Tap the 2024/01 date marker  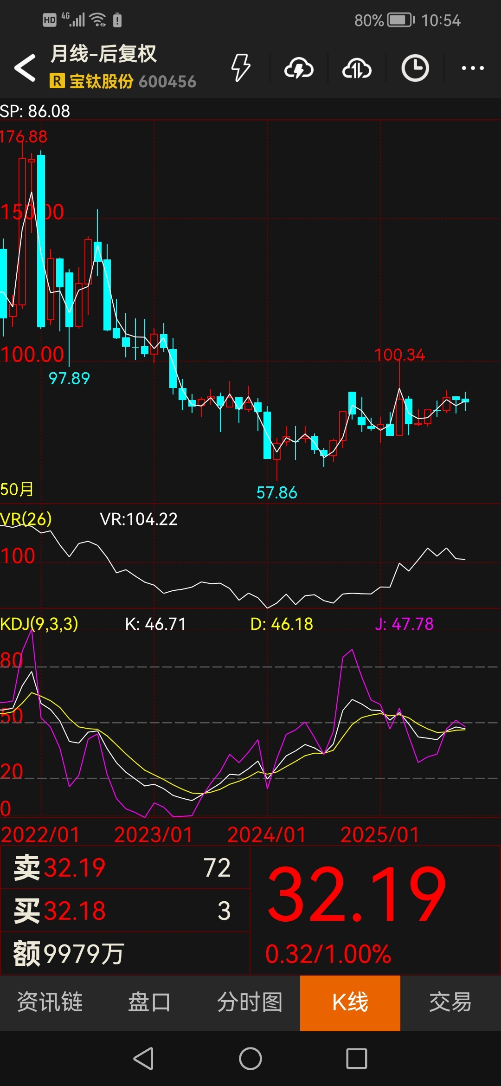(267, 835)
